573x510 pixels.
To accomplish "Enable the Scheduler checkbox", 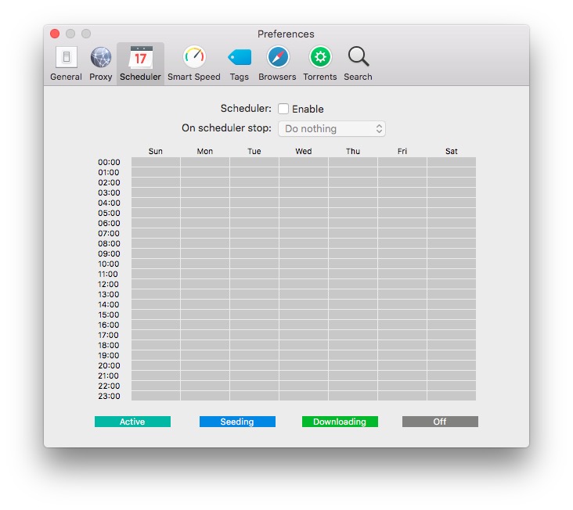I will [x=283, y=109].
